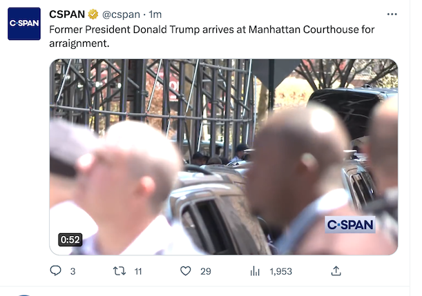Open the tweet via 1m timestamp

(155, 14)
